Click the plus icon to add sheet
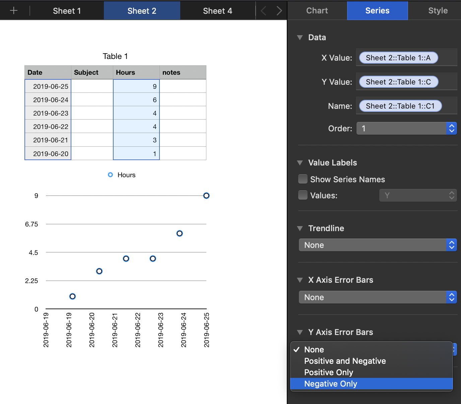This screenshot has height=404, width=461. pos(14,11)
